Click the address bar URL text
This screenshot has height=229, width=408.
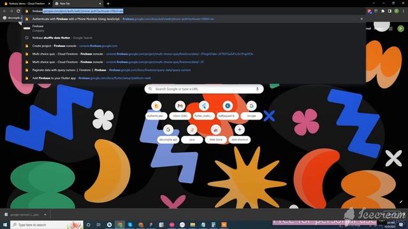point(78,11)
